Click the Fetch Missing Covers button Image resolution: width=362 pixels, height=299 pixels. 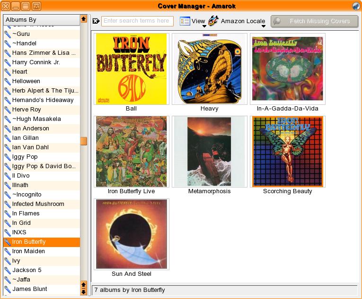pyautogui.click(x=314, y=21)
